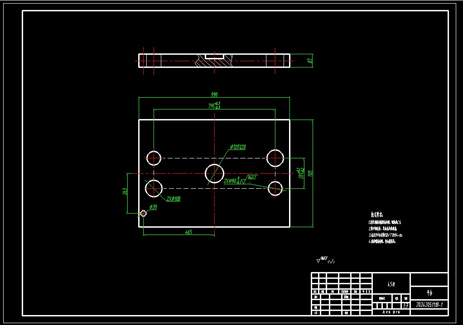Select the small ø39 hole circle
Image resolution: width=463 pixels, height=325 pixels.
click(144, 213)
